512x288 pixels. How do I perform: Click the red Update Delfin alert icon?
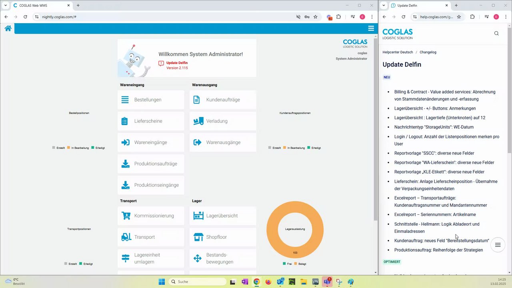[161, 63]
